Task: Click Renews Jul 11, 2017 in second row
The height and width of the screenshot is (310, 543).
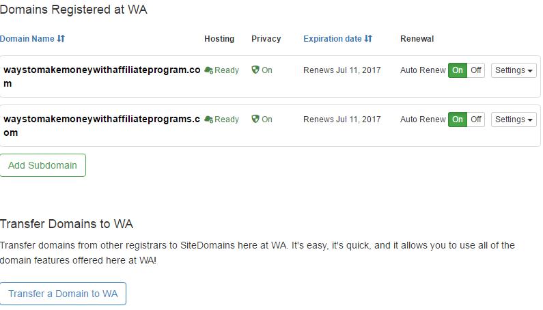Action: 342,119
